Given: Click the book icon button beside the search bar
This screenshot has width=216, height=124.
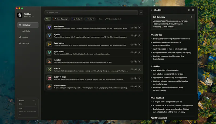Looking at the screenshot, I should (141, 12).
